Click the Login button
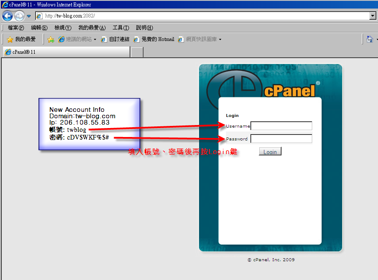 click(270, 152)
